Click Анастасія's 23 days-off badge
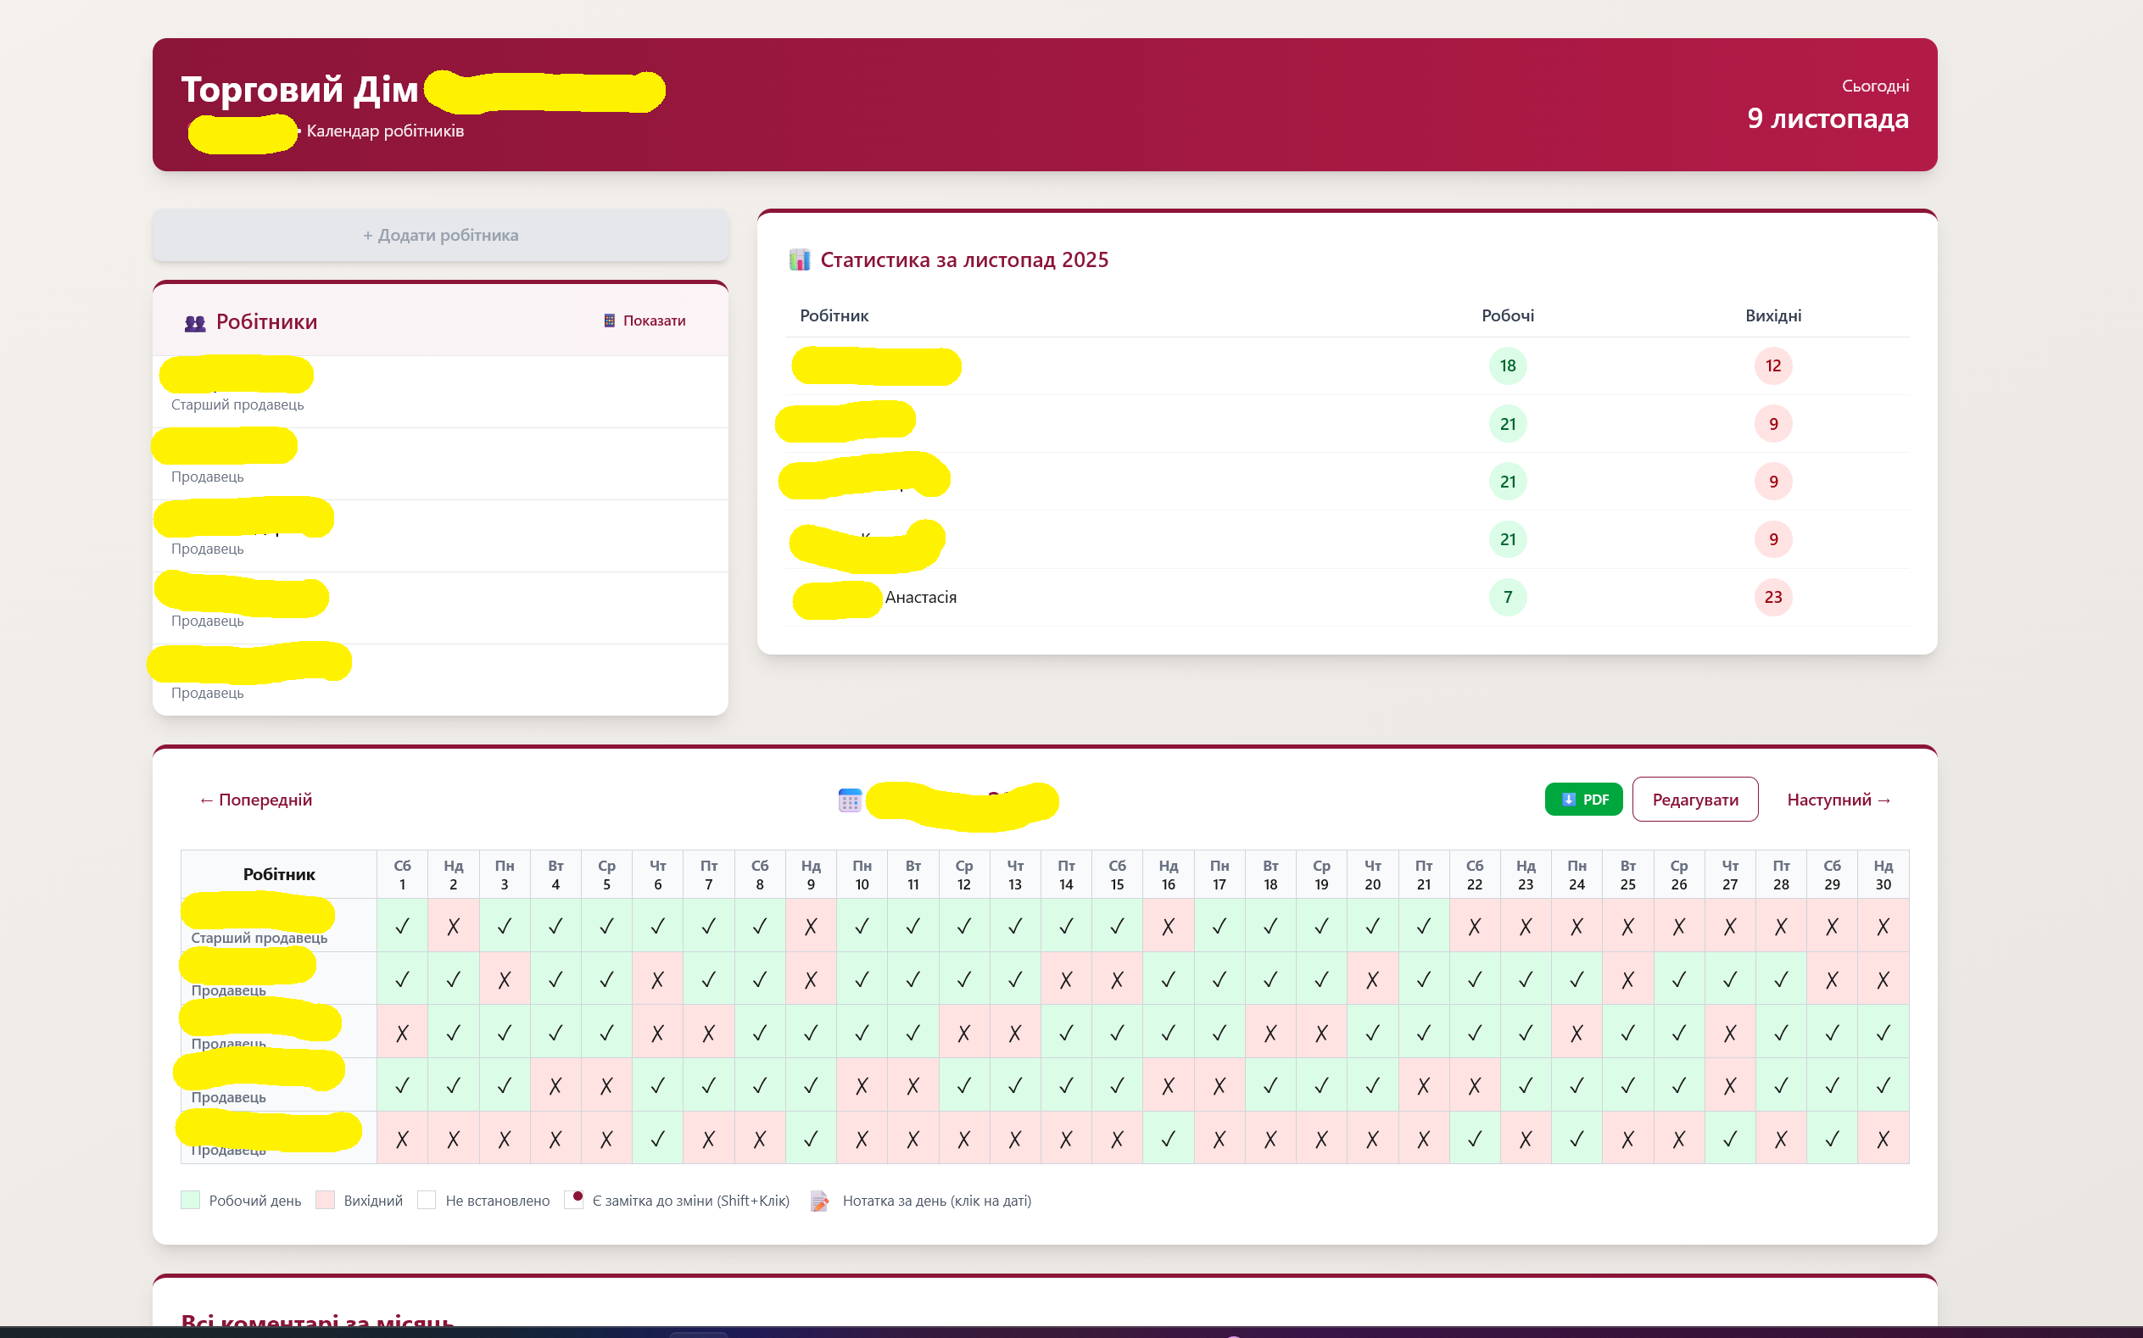 (x=1773, y=597)
